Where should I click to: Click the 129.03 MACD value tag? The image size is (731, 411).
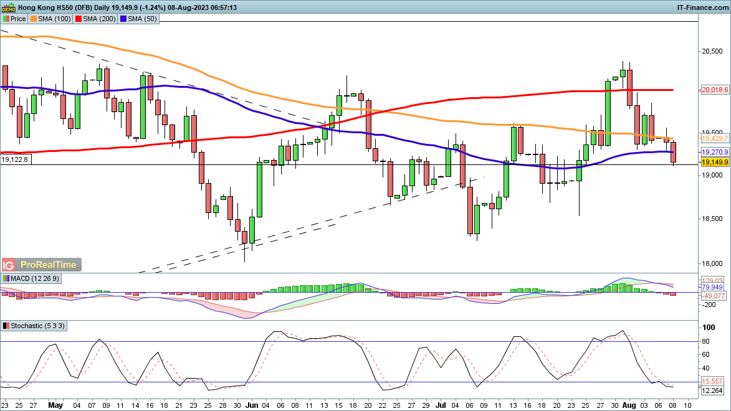tap(713, 281)
